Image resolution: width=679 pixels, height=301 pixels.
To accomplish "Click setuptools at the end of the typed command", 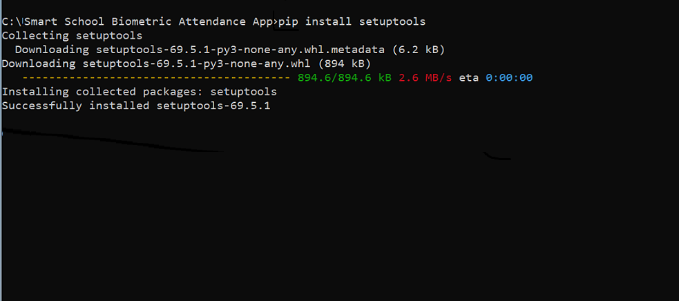I will 392,21.
